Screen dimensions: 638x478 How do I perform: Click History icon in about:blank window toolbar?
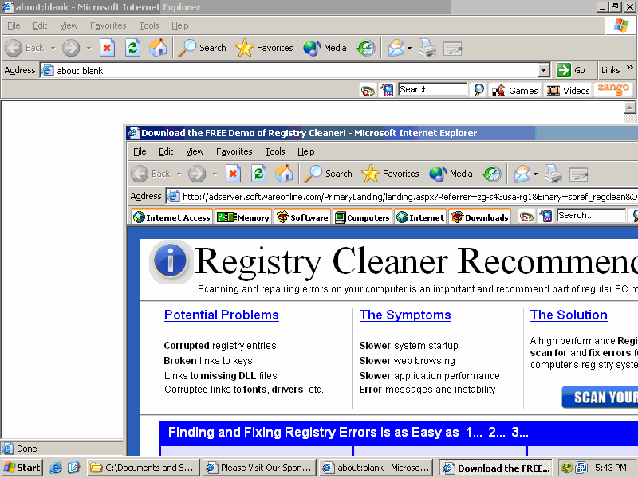366,48
